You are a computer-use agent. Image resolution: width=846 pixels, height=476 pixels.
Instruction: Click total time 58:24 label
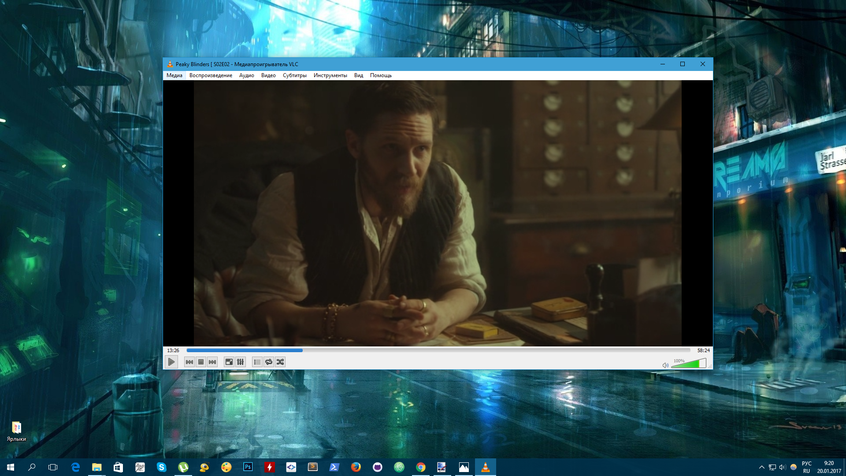[x=704, y=350]
